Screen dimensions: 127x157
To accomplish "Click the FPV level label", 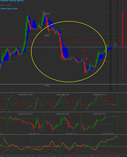I will [47, 86].
